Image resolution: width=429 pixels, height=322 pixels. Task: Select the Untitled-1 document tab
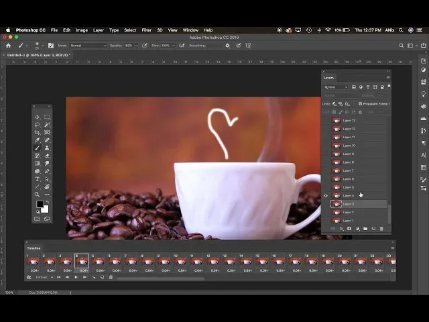[x=39, y=55]
